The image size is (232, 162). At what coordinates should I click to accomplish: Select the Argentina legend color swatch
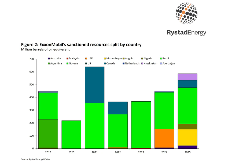tap(49, 64)
